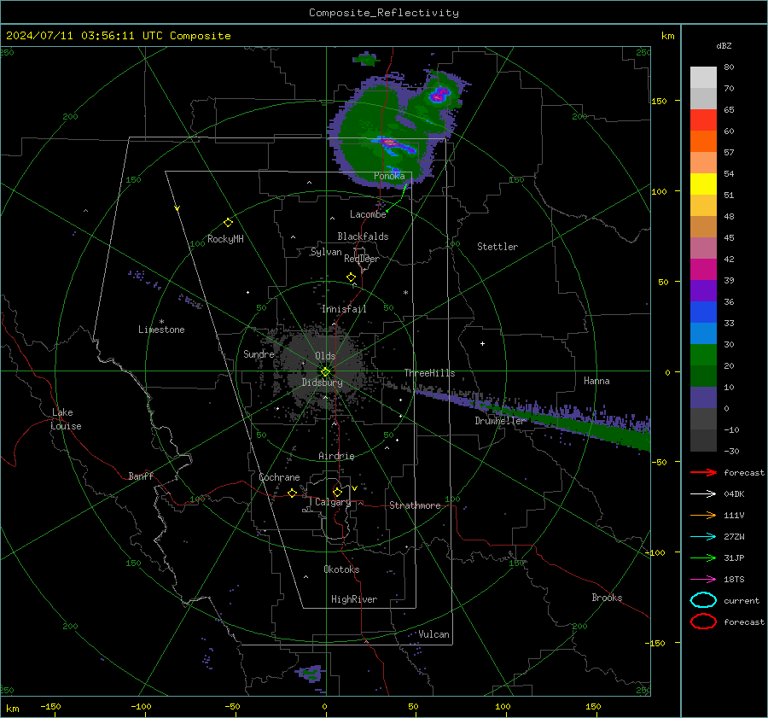
Task: Pick the magenta 39-42 dBZ swatch
Action: [703, 270]
